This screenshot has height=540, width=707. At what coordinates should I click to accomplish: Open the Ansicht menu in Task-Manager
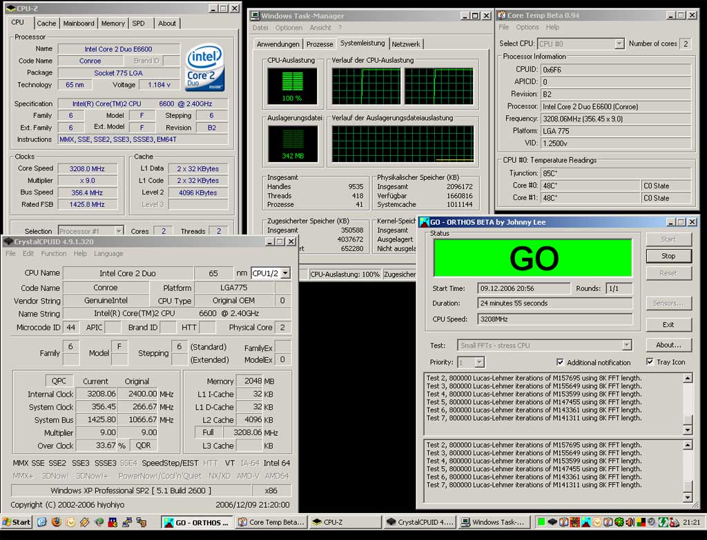point(320,28)
